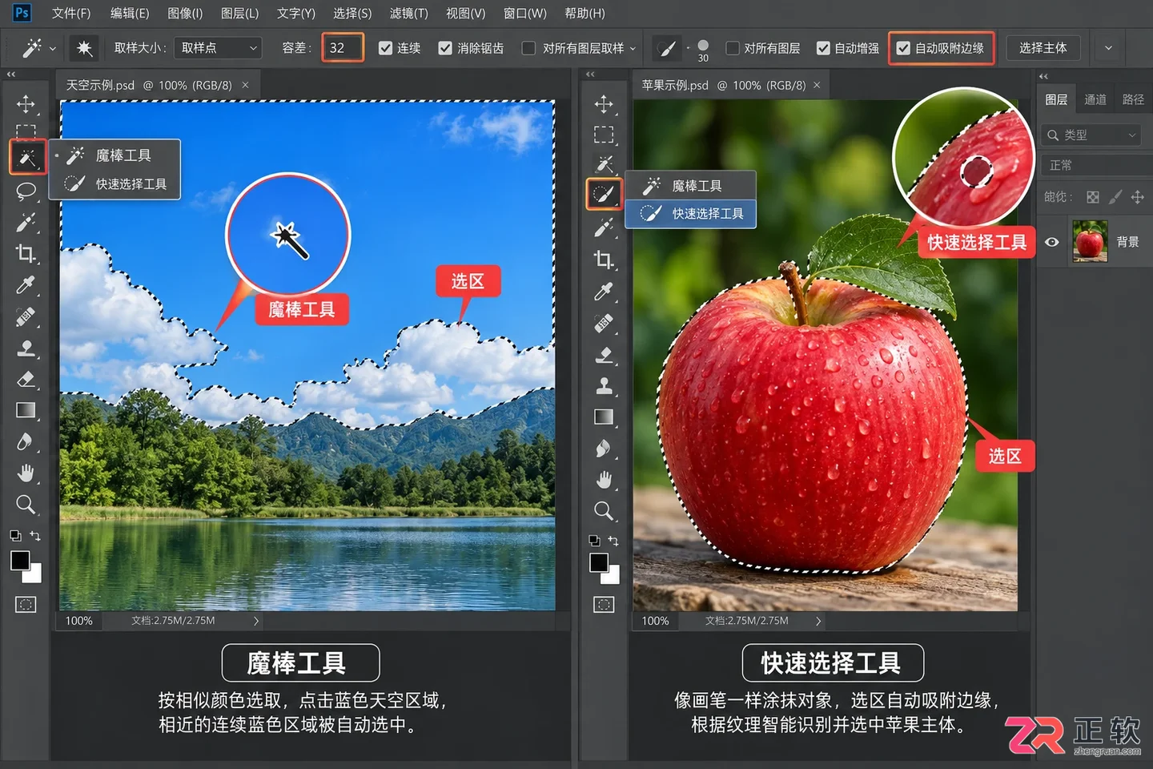Pick the Lasso tool in the sky document's toolbar
The height and width of the screenshot is (769, 1153).
click(26, 191)
